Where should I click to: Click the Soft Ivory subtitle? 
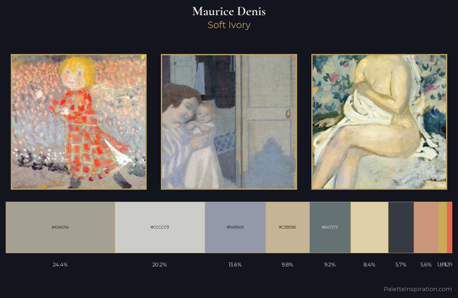[x=229, y=25]
